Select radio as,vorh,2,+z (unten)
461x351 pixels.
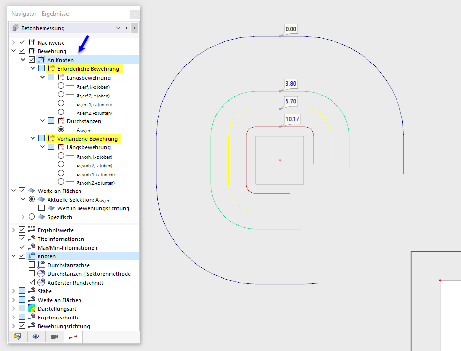coord(61,182)
